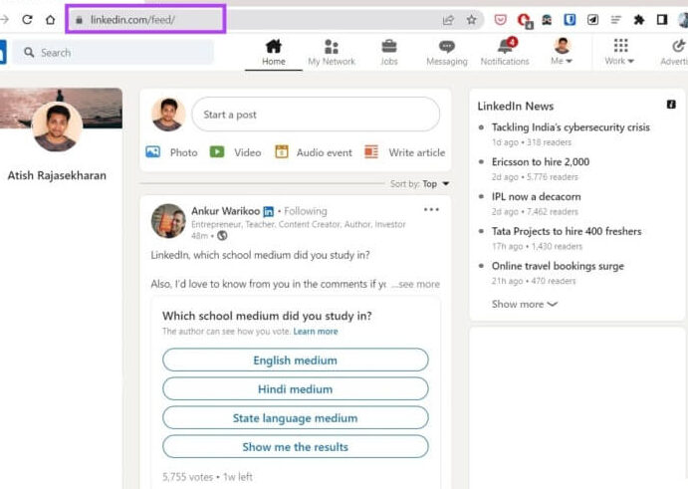
Task: Click the Start a post field
Action: pyautogui.click(x=316, y=115)
